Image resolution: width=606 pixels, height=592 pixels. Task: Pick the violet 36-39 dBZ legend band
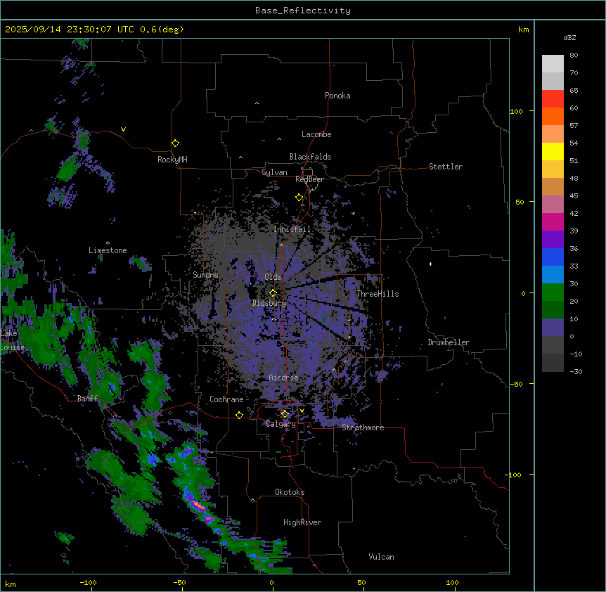point(553,240)
